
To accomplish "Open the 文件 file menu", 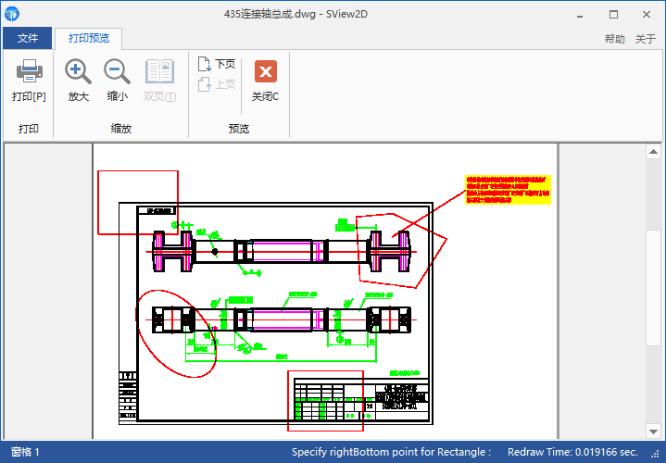I will pyautogui.click(x=28, y=38).
